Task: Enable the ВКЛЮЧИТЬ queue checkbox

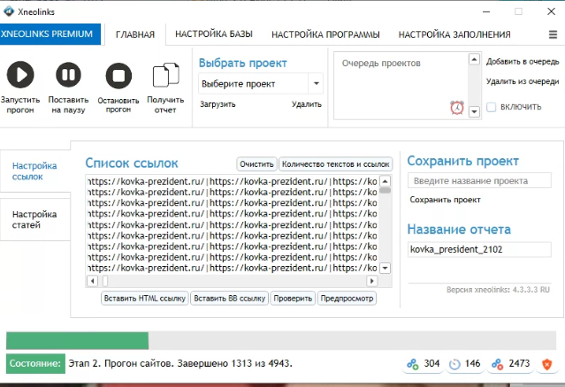Action: (x=491, y=107)
